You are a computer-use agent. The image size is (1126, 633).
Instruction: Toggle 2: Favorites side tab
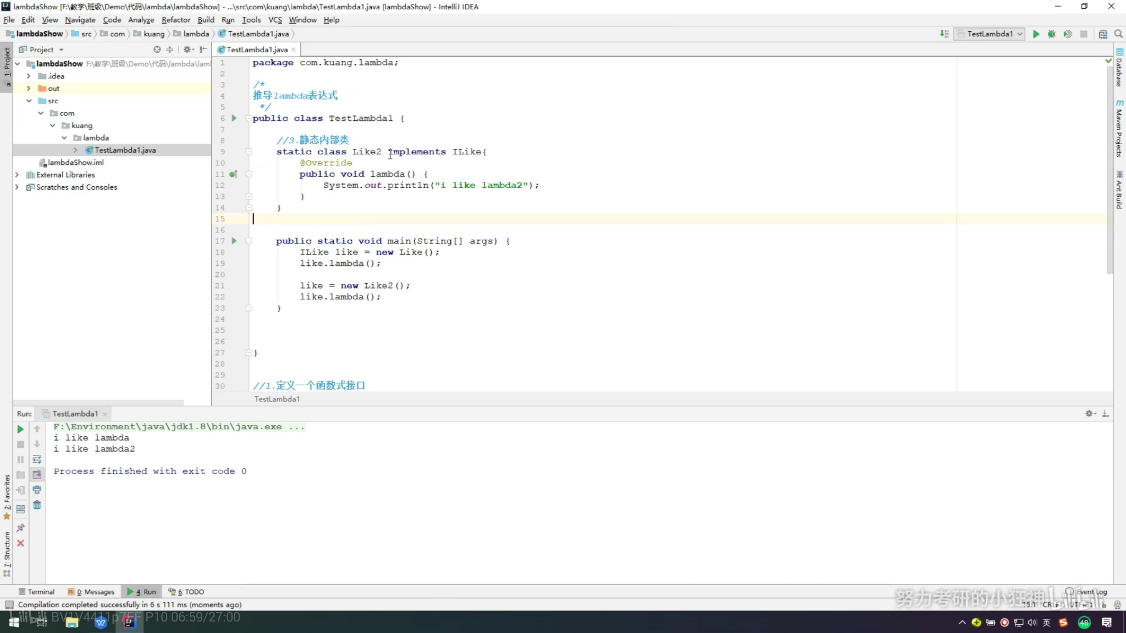7,497
